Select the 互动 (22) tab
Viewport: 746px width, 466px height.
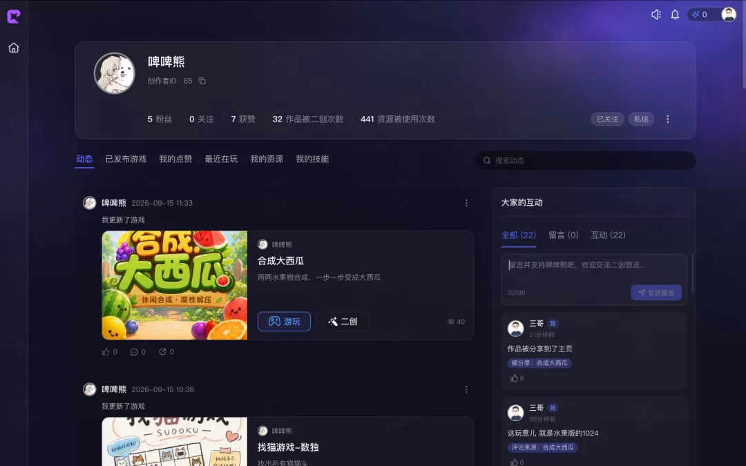(x=608, y=235)
